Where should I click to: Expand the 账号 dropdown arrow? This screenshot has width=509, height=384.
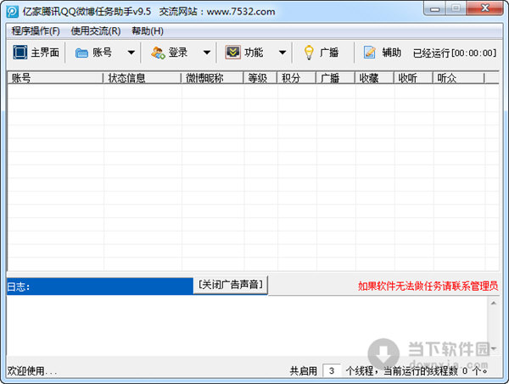pyautogui.click(x=131, y=53)
